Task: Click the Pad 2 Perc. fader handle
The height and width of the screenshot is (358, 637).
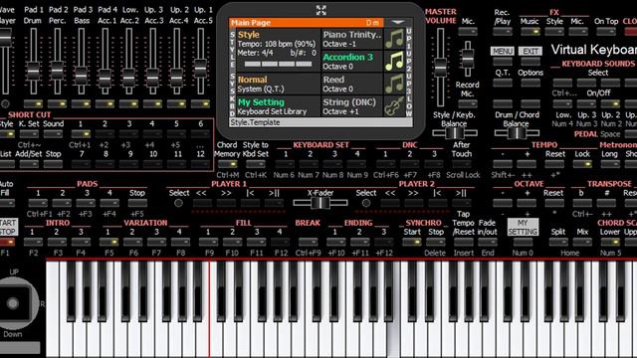Action: [58, 71]
